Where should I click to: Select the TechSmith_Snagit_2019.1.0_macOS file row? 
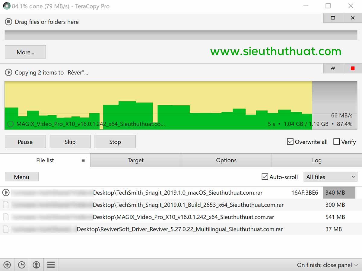click(181, 193)
